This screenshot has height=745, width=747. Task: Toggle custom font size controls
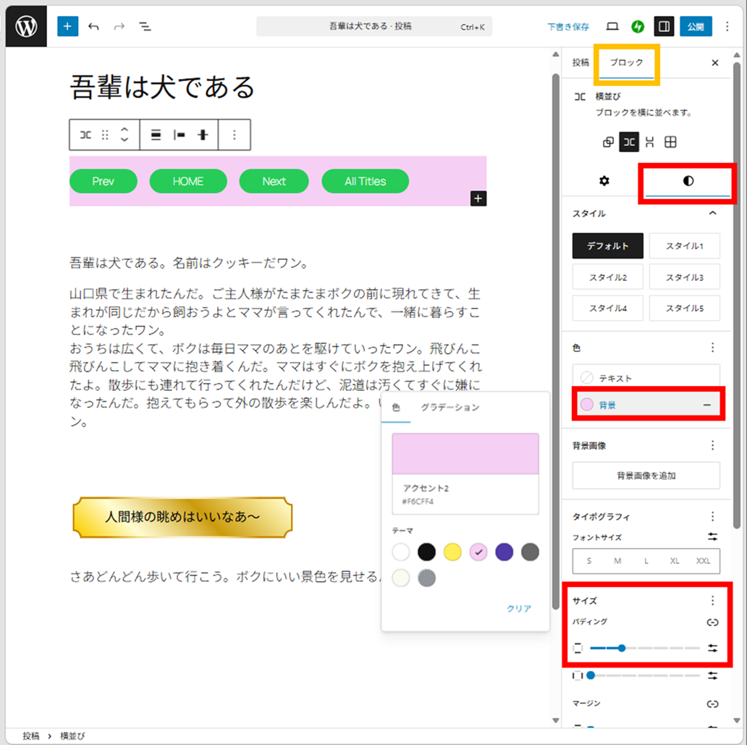point(712,537)
